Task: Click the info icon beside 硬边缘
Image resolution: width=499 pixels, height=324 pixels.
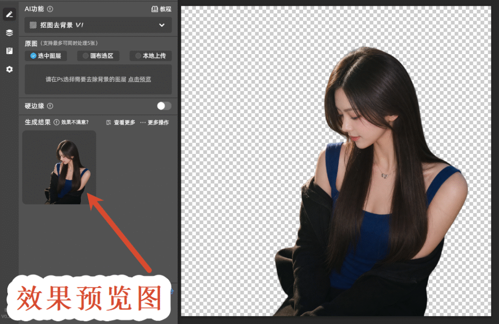Action: [x=50, y=106]
